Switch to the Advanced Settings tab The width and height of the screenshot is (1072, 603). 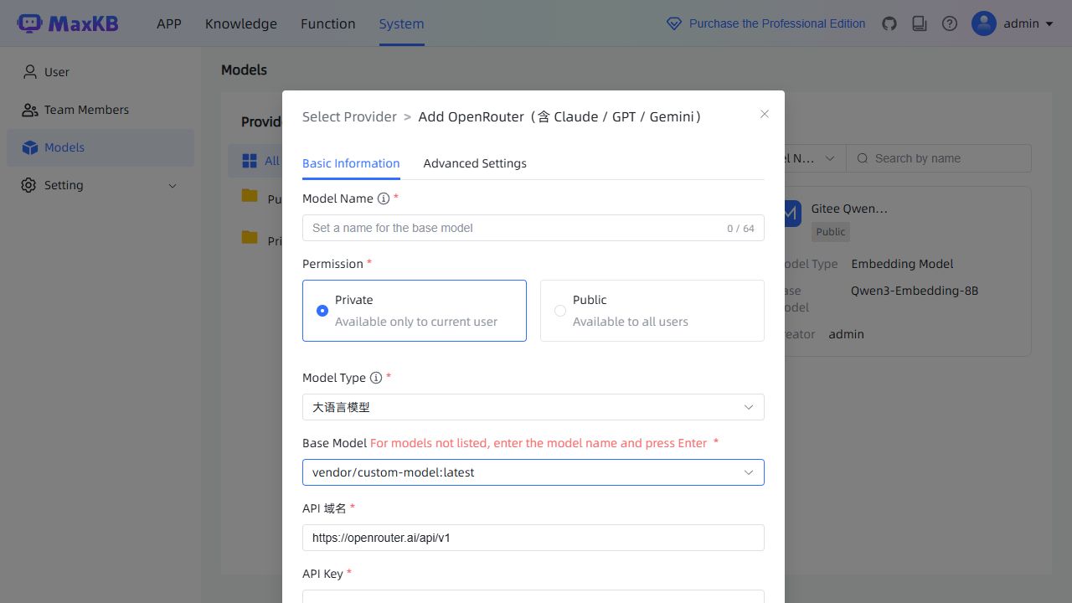pos(475,163)
